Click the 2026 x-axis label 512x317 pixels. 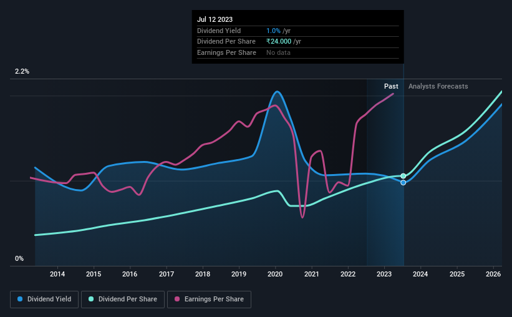click(x=493, y=274)
